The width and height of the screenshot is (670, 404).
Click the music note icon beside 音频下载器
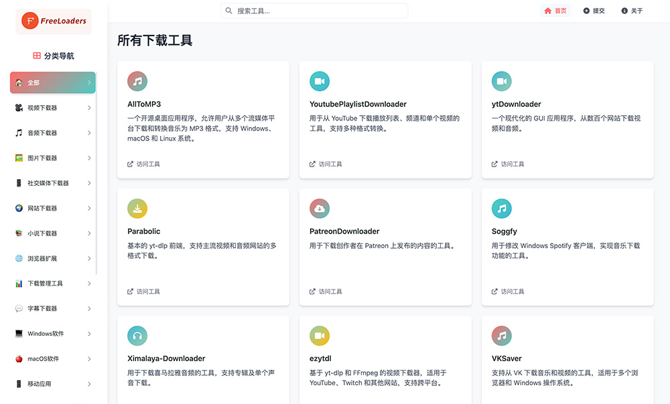[19, 132]
